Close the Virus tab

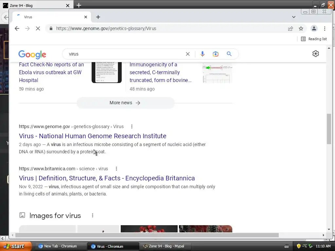coord(86,17)
